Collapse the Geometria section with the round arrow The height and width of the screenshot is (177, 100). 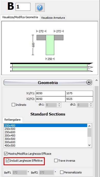click(88, 82)
